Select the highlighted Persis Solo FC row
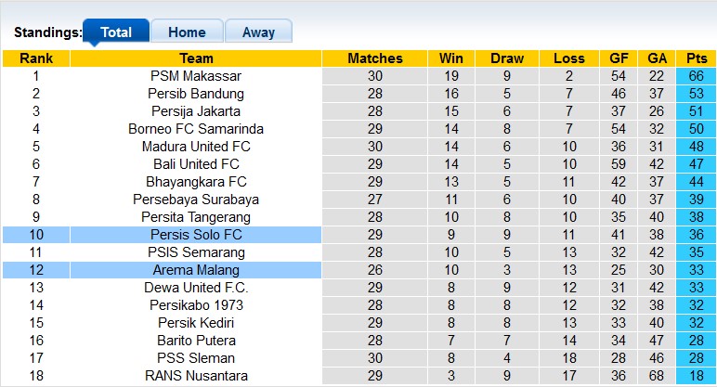 click(x=196, y=235)
